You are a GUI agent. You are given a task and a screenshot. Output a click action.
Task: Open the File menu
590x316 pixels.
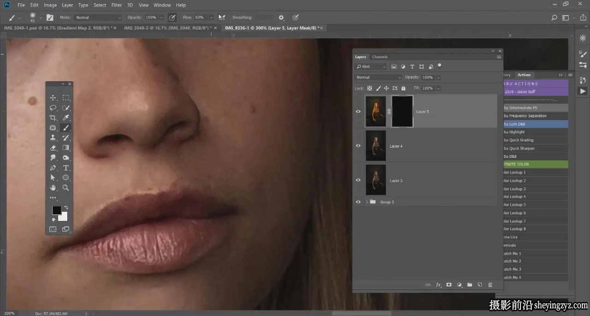21,5
